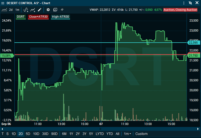Click the unlink window icon
Screen dimensions: 201x138
coord(190,3)
